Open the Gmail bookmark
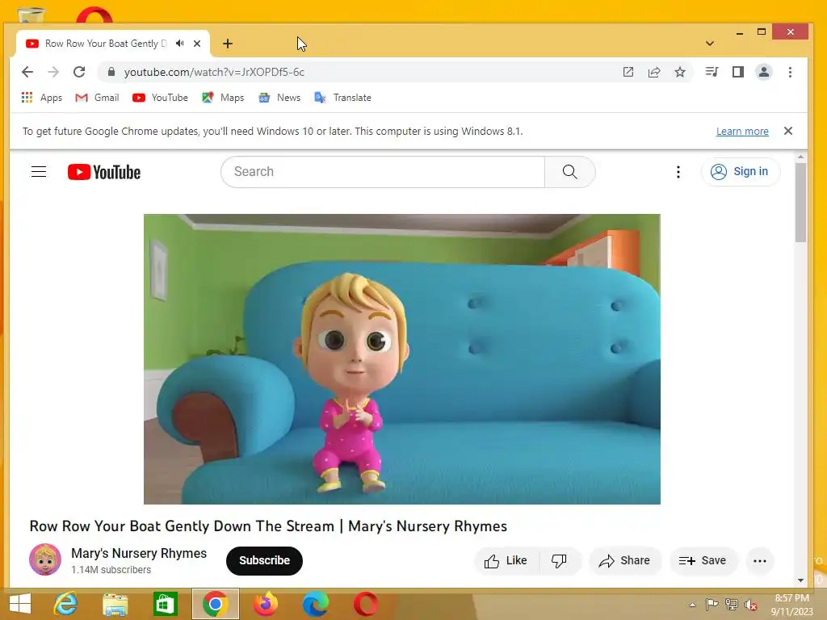The width and height of the screenshot is (827, 620). point(97,98)
